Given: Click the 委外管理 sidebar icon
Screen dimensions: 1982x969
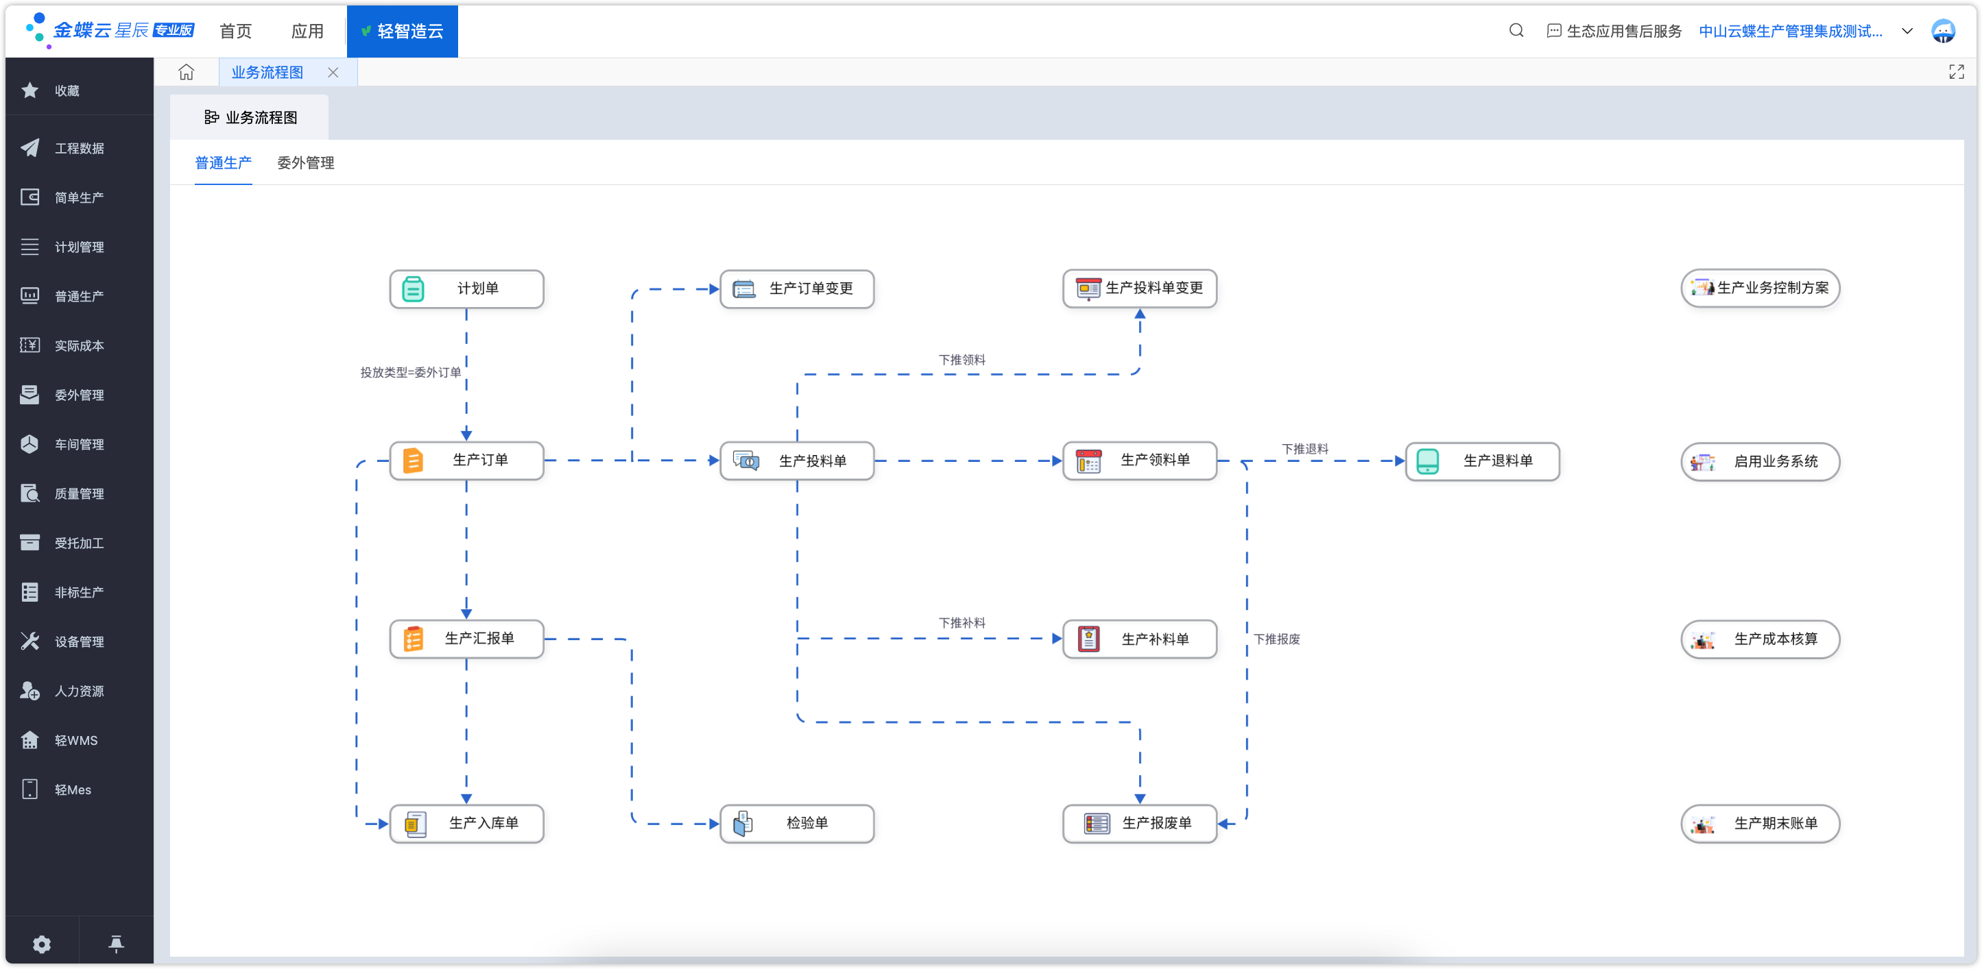Looking at the screenshot, I should click(x=30, y=395).
